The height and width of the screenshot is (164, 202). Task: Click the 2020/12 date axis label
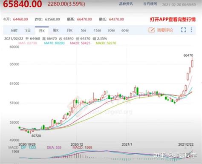pos(77,144)
